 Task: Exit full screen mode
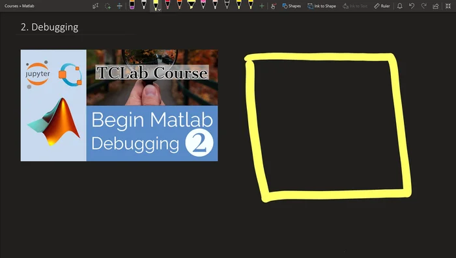pos(448,6)
